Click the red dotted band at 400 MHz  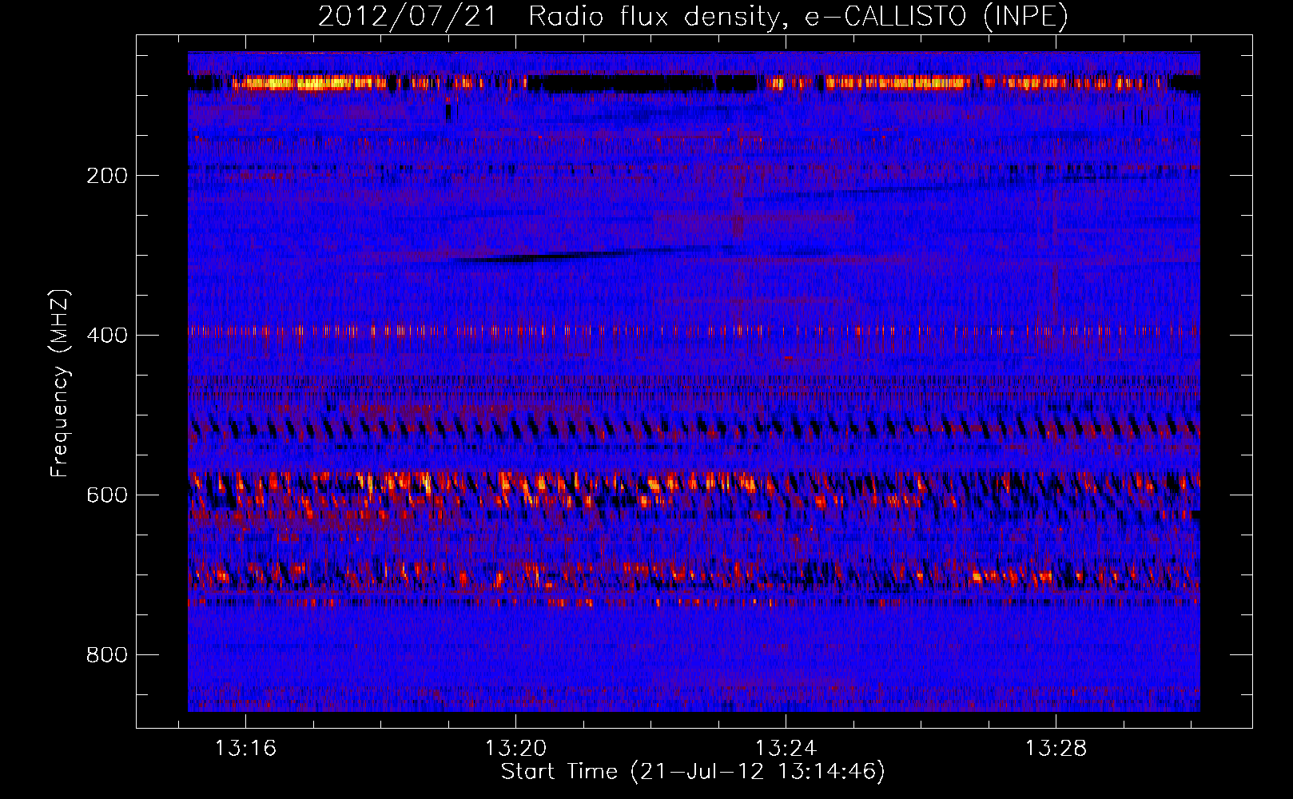coord(694,330)
